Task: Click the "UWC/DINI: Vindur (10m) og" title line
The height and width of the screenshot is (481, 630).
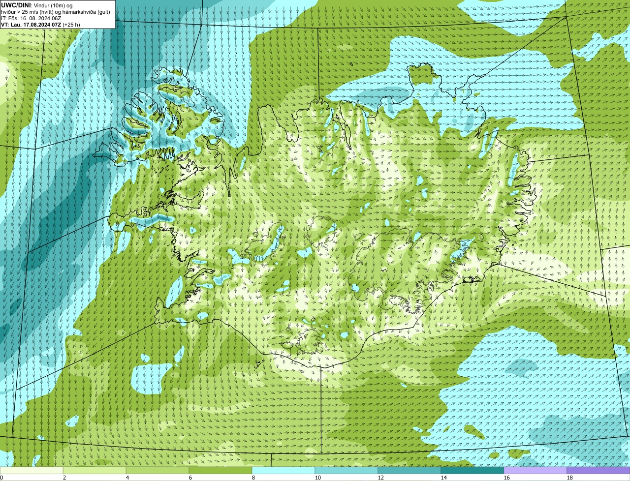Action: point(37,5)
